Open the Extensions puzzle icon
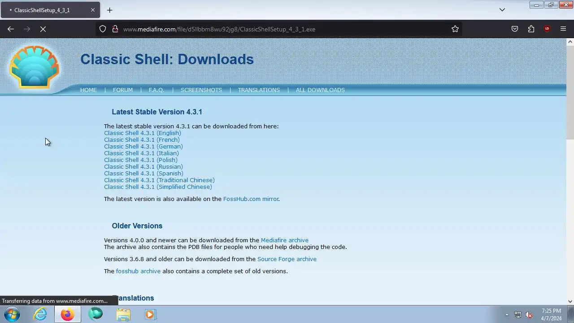 coord(531,29)
